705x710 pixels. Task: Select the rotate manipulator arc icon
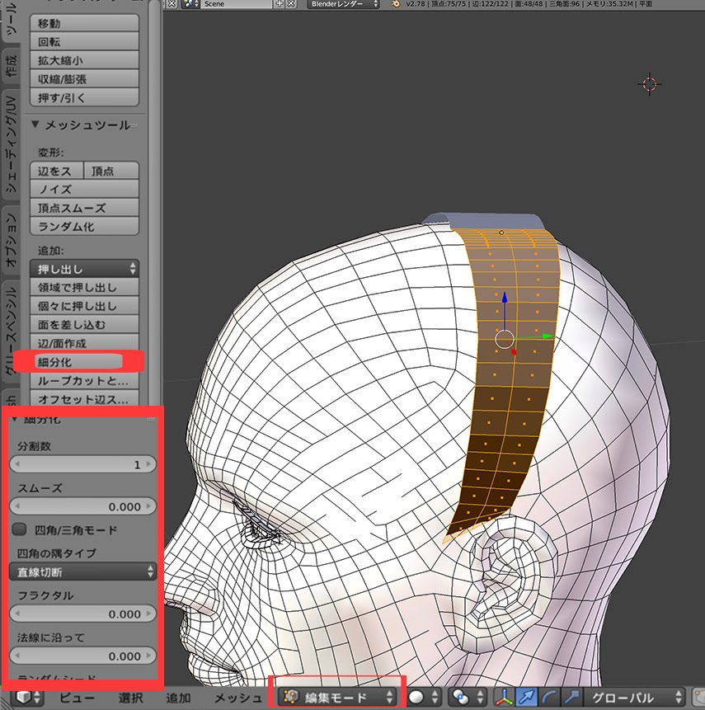coord(548,697)
